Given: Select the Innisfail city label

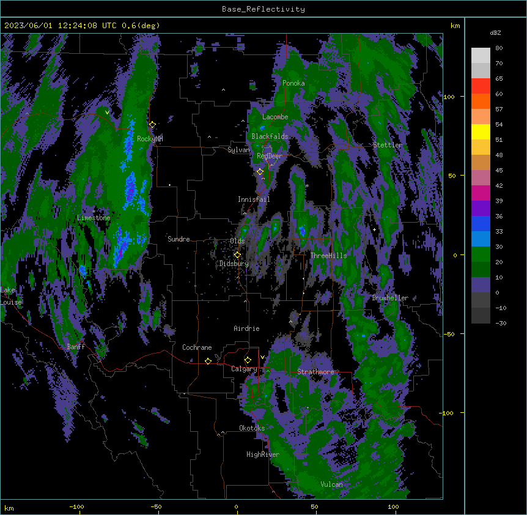Looking at the screenshot, I should (x=254, y=199).
